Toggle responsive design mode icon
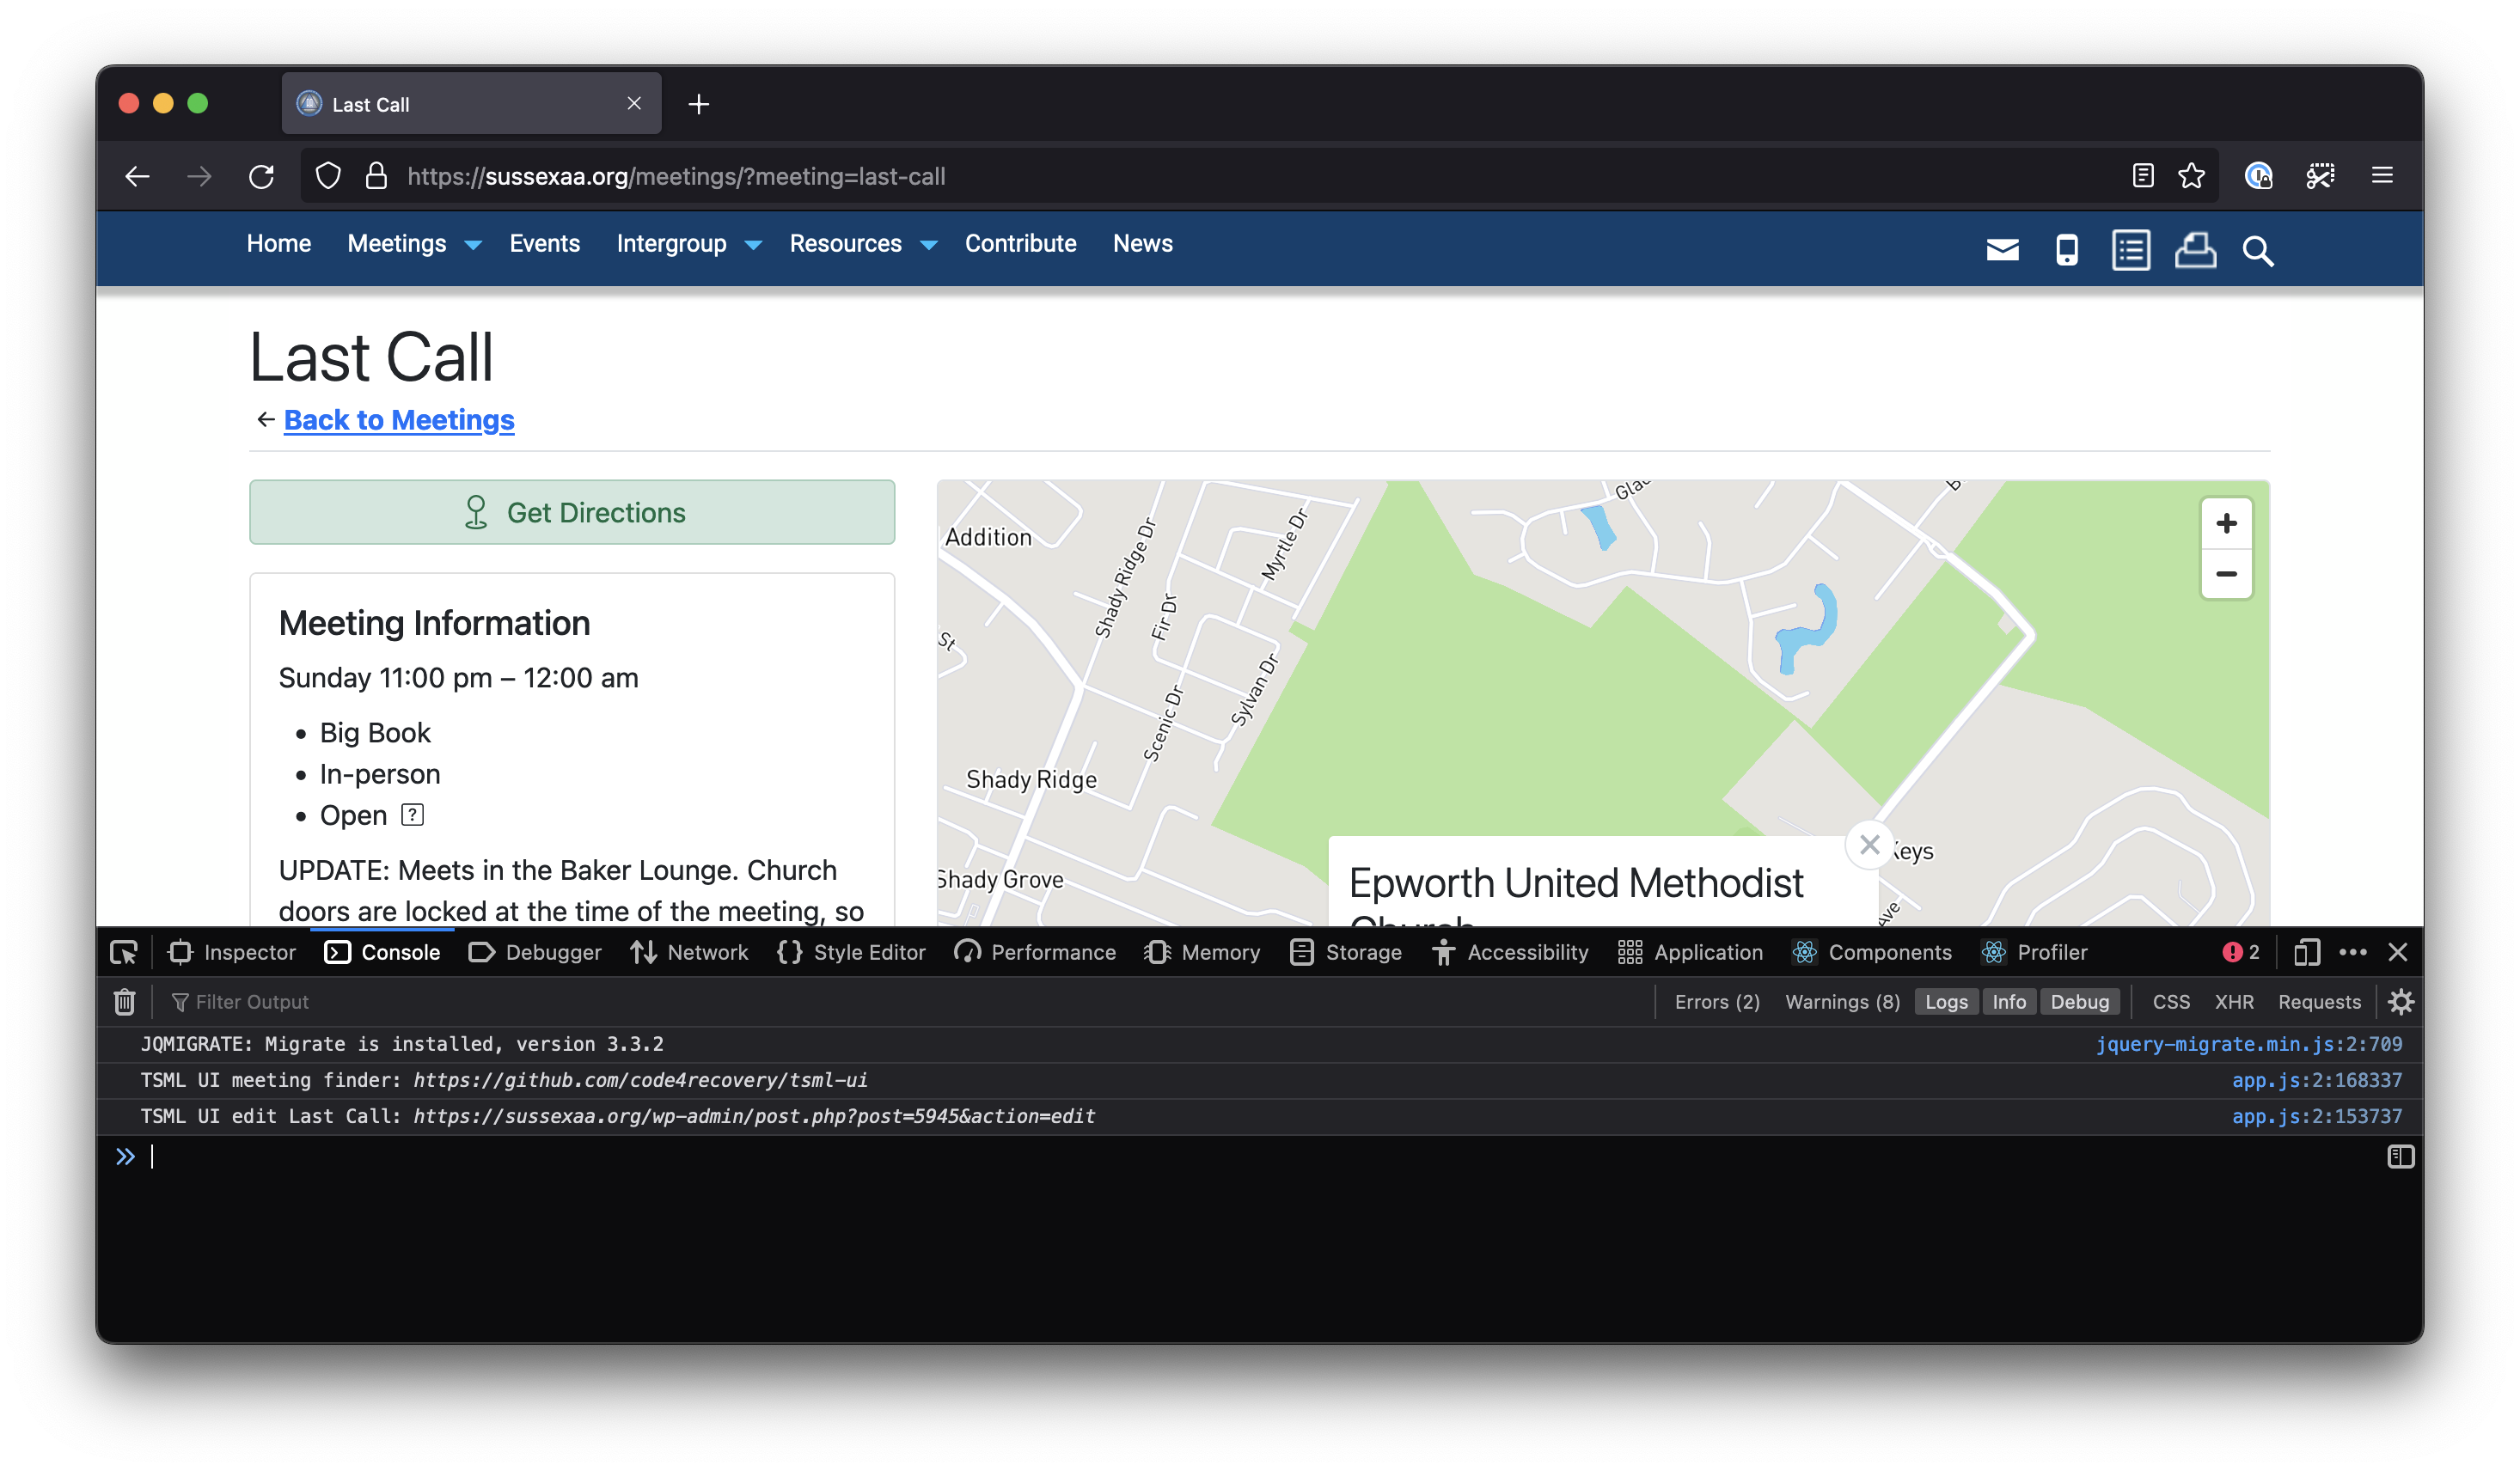 (2306, 953)
